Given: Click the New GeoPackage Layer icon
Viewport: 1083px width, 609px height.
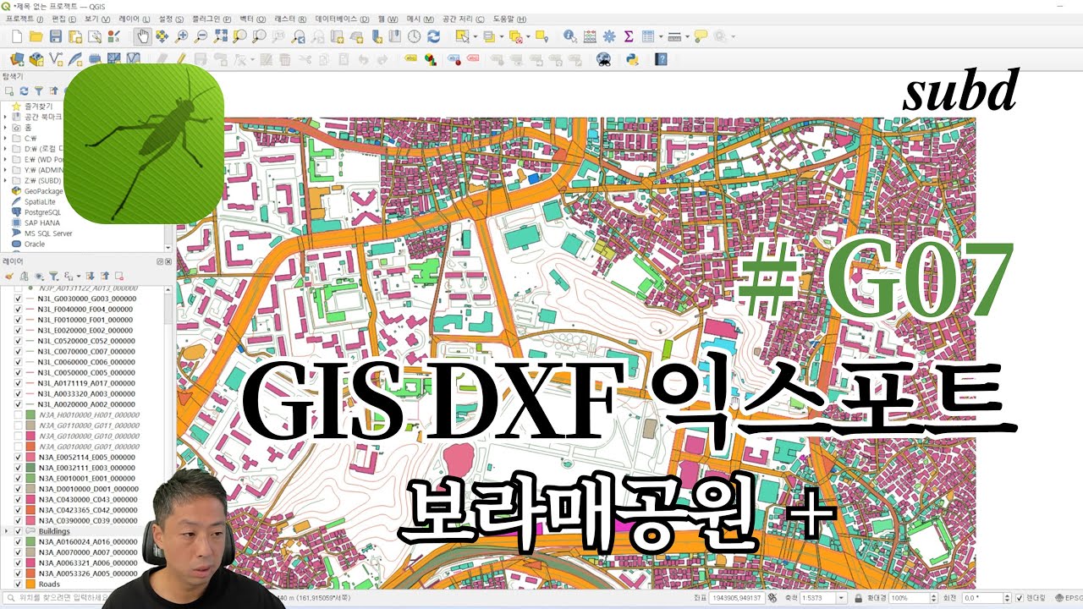Looking at the screenshot, I should (36, 59).
